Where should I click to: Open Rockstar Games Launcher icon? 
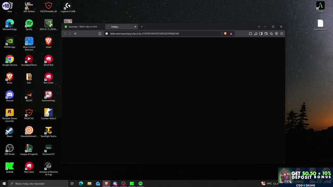click(x=10, y=115)
